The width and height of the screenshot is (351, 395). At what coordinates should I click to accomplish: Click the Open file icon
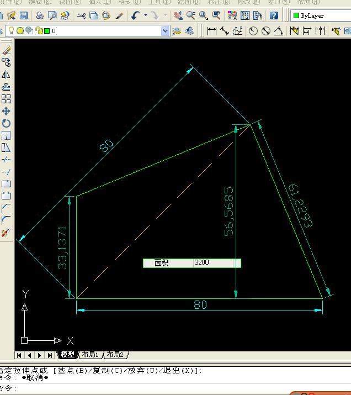pyautogui.click(x=11, y=15)
